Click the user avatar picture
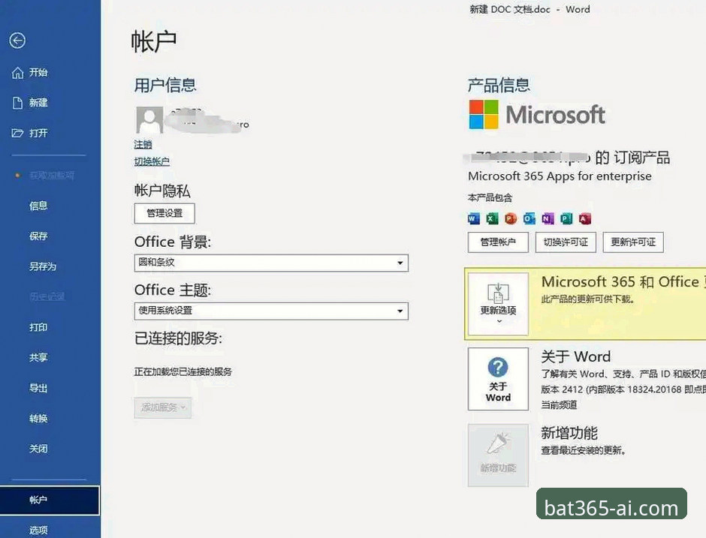 pos(149,119)
